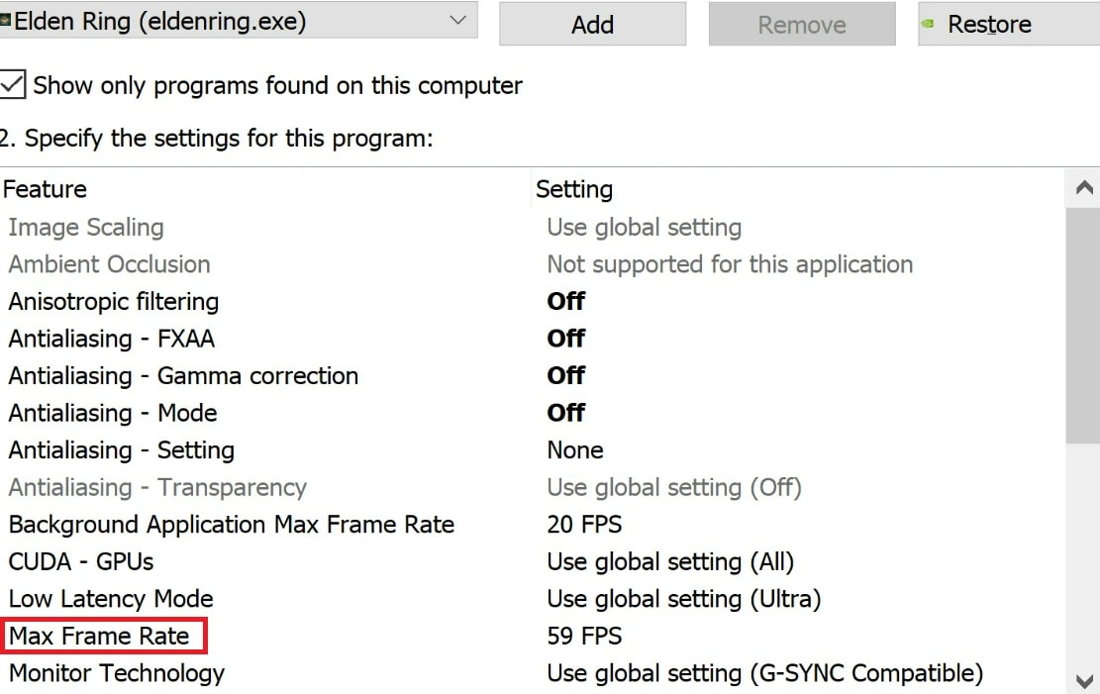Open the Antialiasing - Mode Off setting

tap(566, 413)
